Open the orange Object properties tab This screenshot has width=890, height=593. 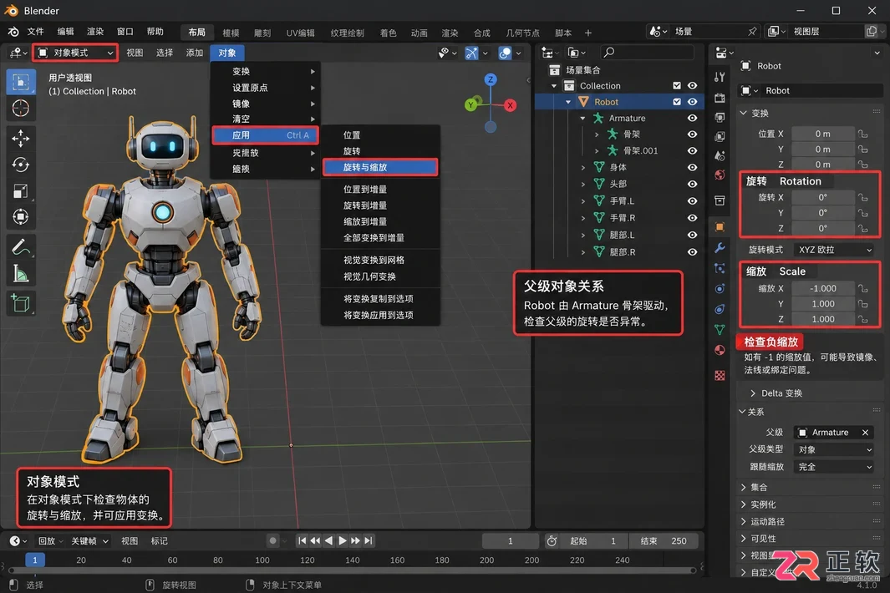[720, 227]
